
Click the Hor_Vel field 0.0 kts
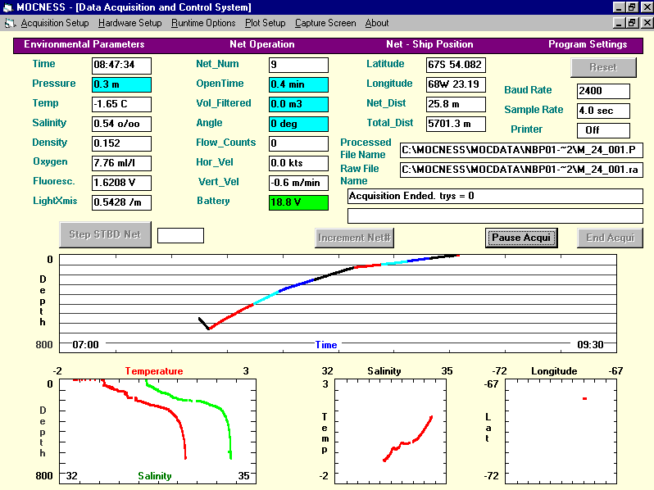tap(298, 163)
